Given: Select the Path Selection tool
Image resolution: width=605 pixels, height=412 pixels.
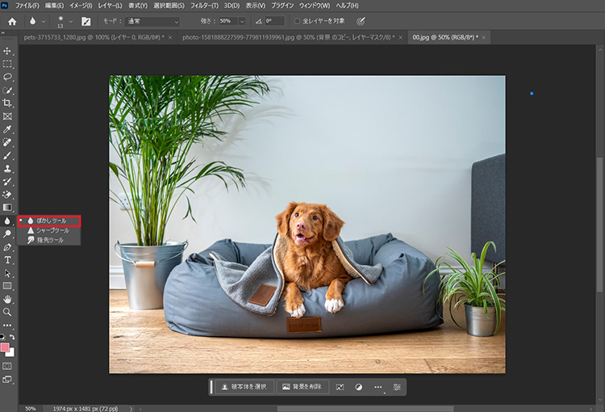Looking at the screenshot, I should (x=7, y=273).
